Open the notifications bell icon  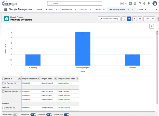149,4
